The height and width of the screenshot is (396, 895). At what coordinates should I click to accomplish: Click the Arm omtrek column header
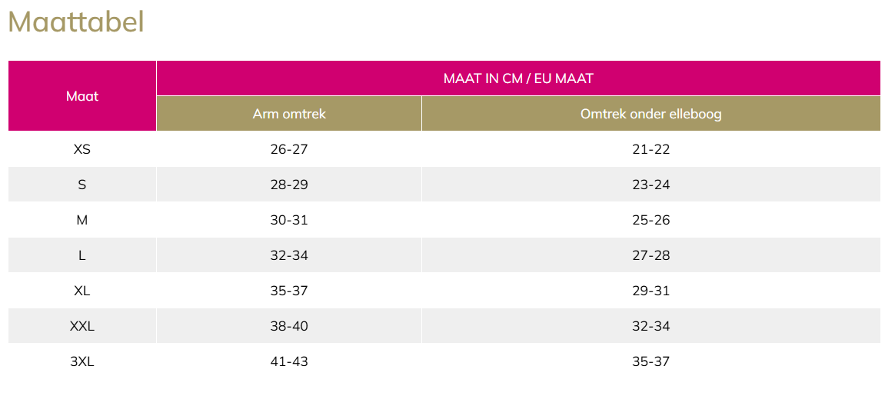click(289, 114)
